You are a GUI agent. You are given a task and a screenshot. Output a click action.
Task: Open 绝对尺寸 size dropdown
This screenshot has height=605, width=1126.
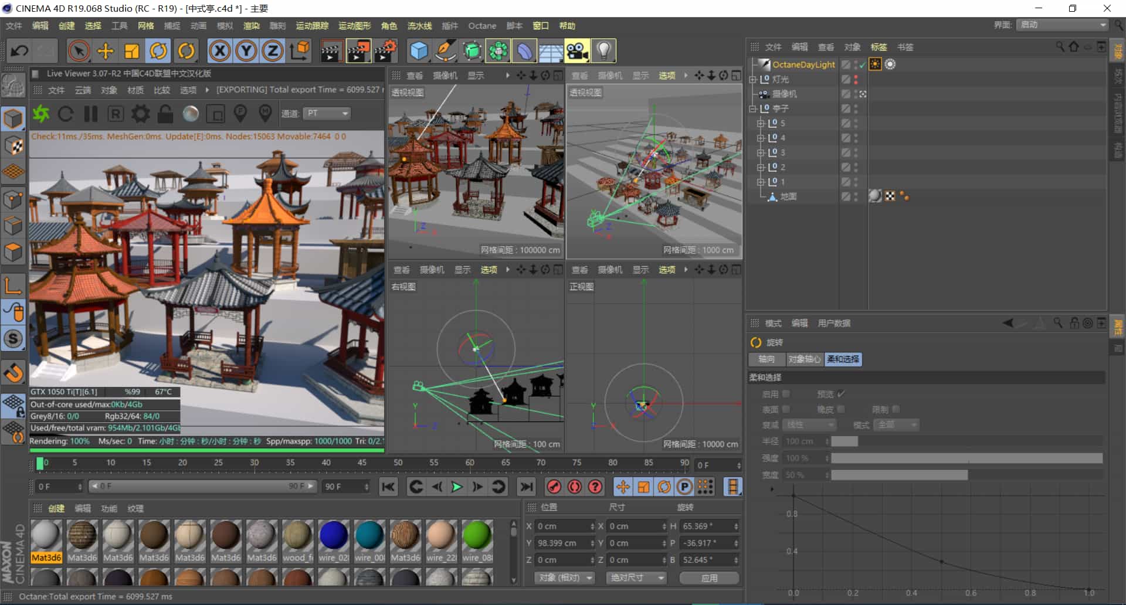click(x=636, y=578)
